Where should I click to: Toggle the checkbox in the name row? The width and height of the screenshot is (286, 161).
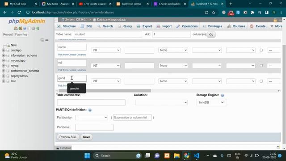click(x=261, y=50)
